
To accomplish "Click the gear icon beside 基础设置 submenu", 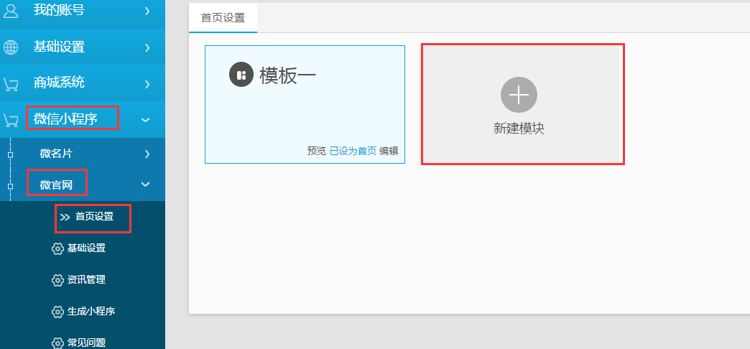I will point(57,248).
